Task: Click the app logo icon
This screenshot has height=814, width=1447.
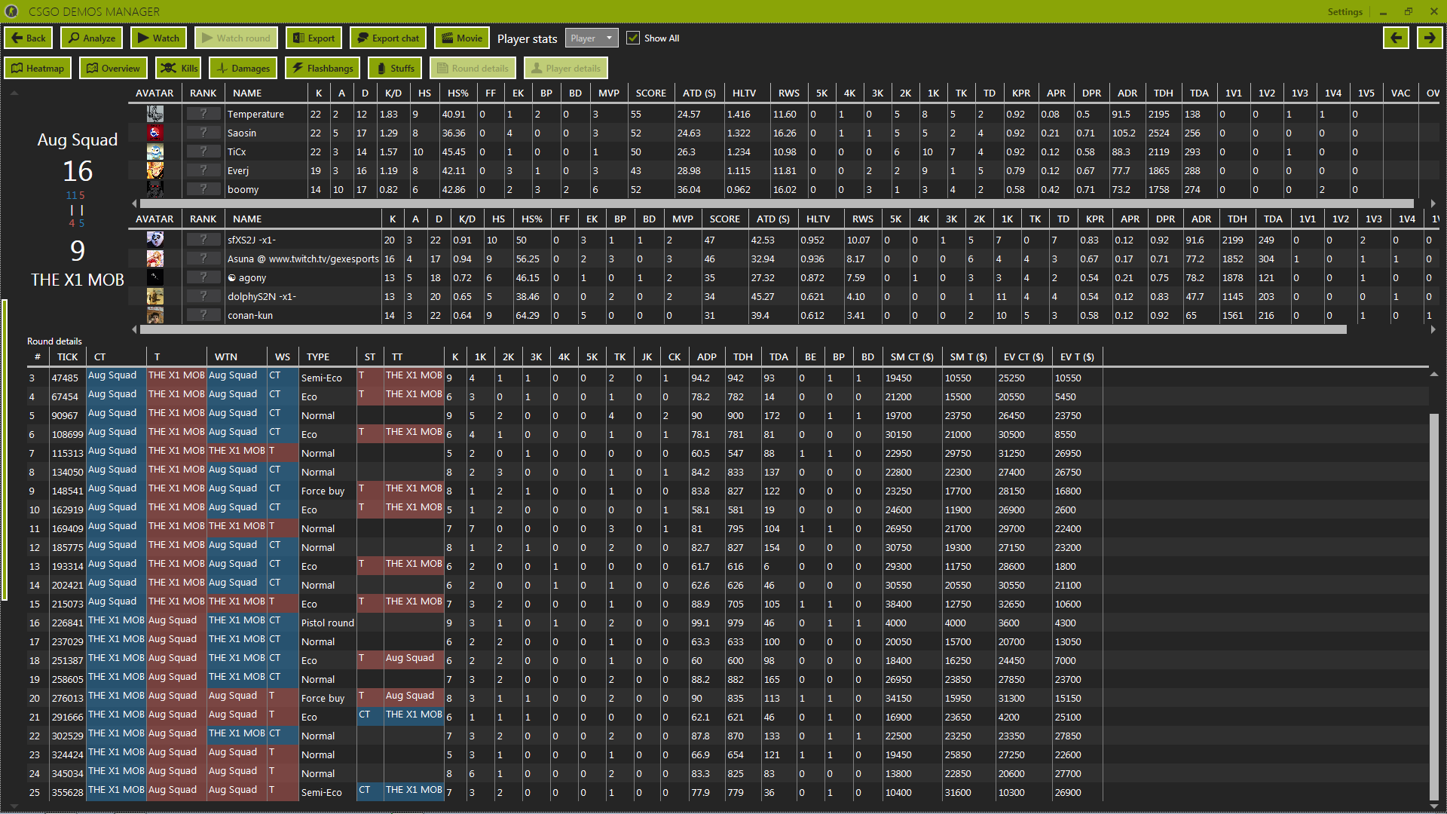Action: click(x=11, y=11)
